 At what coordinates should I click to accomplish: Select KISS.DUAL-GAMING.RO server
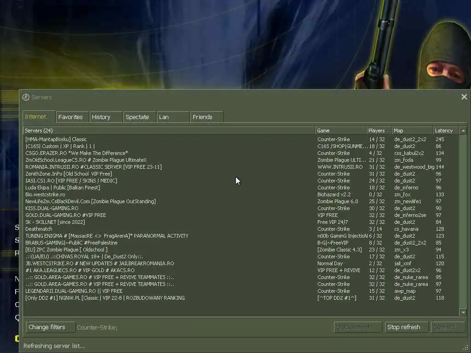pyautogui.click(x=241, y=208)
